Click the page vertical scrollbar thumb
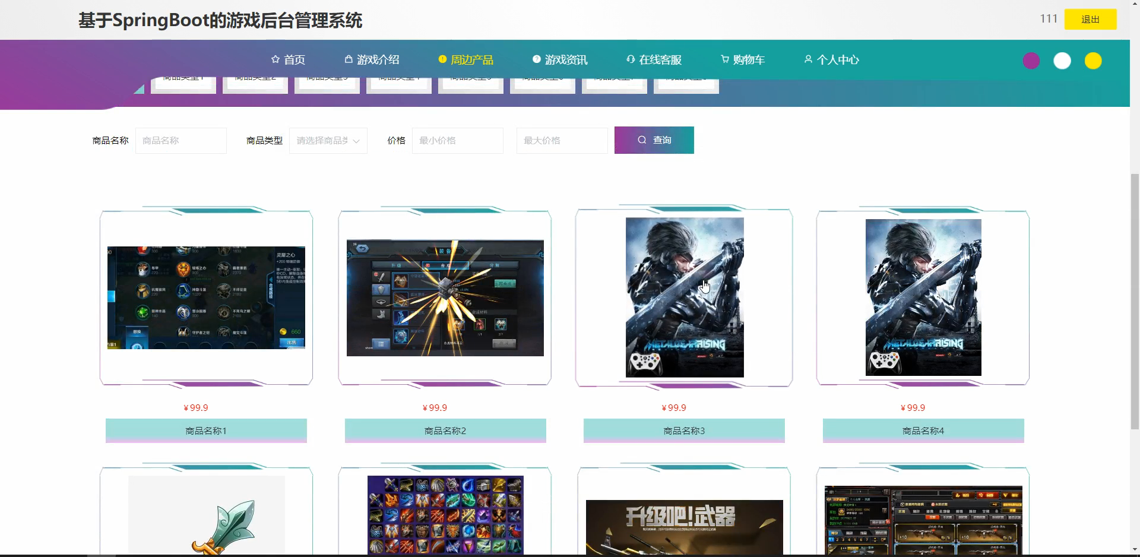Image resolution: width=1140 pixels, height=557 pixels. click(1135, 301)
